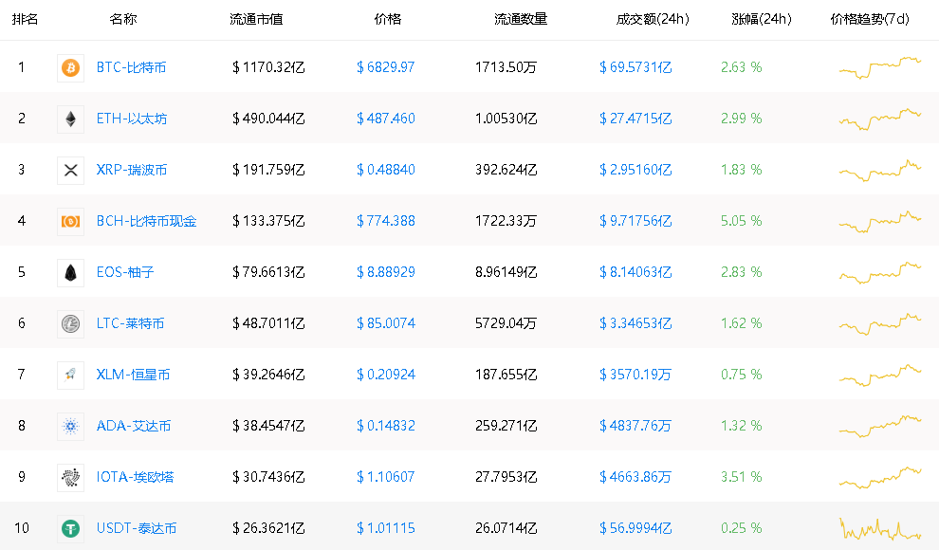
Task: Click XLM 24h volume $3570.19万
Action: pos(635,375)
